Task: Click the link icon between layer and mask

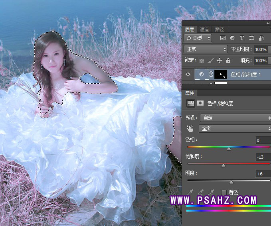Action: (211, 75)
